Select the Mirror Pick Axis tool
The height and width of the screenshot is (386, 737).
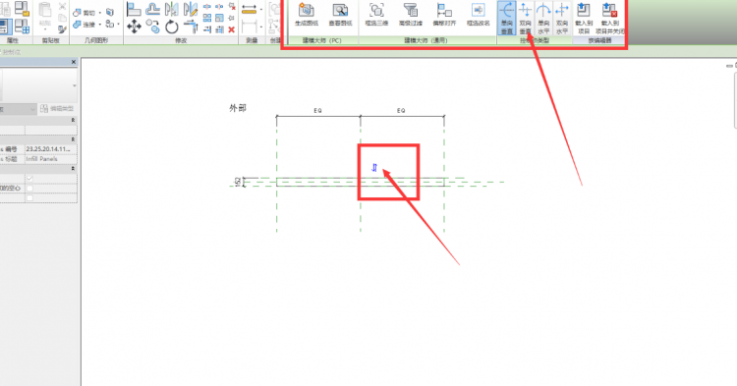[172, 9]
